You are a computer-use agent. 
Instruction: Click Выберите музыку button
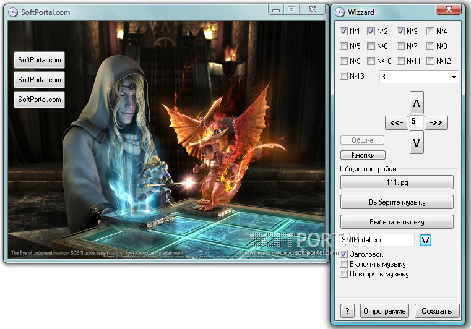pyautogui.click(x=397, y=202)
